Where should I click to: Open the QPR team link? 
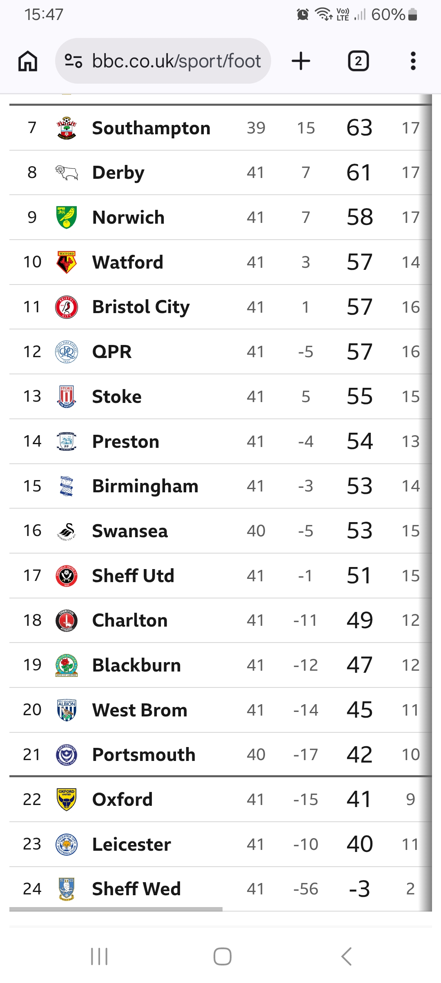(x=112, y=352)
